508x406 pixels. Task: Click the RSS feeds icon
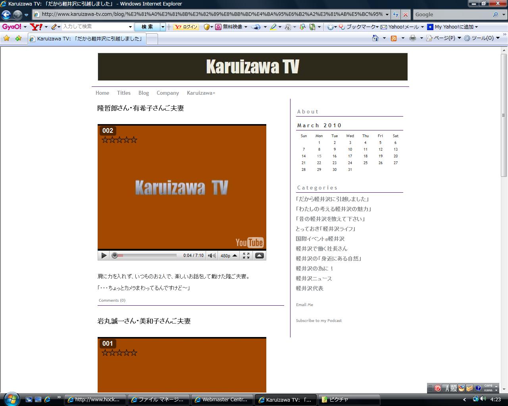coord(394,38)
